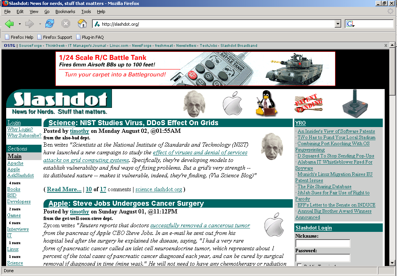The height and width of the screenshot is (276, 397).
Task: Open the Bookmarks menu
Action: coord(65,12)
